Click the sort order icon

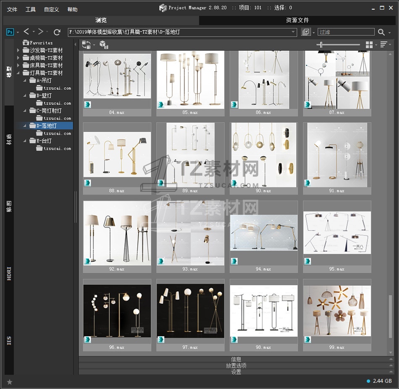coord(383,44)
